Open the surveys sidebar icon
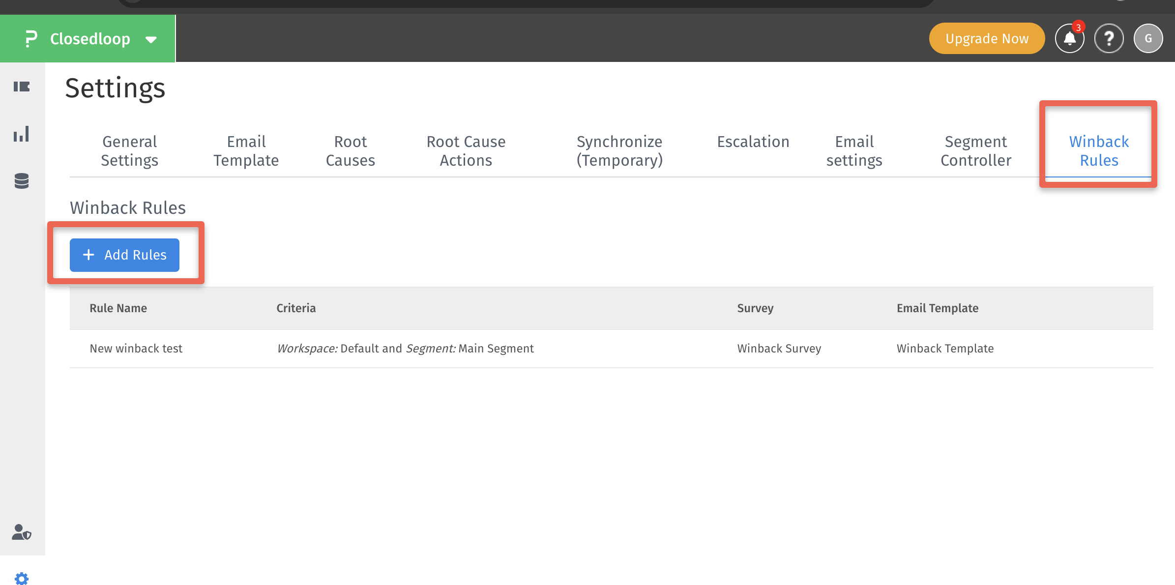 pos(22,87)
